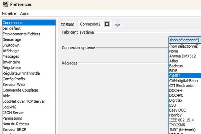Pick BiDiB in the dropdown list
The image size is (201, 134).
click(x=185, y=71)
